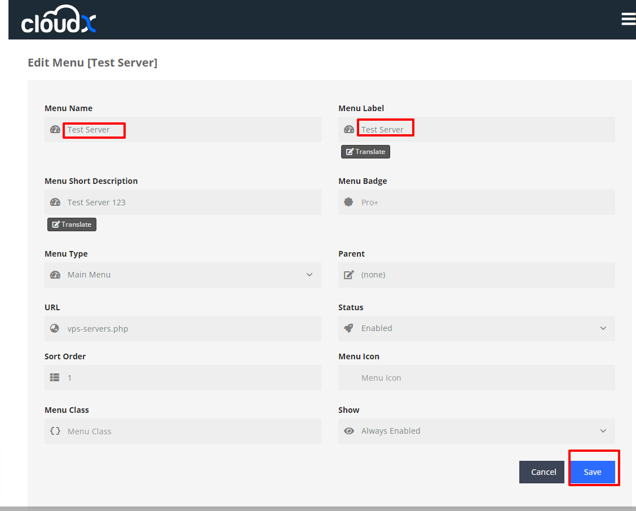The height and width of the screenshot is (511, 636).
Task: Click the list icon in Sort Order field
Action: click(x=55, y=377)
